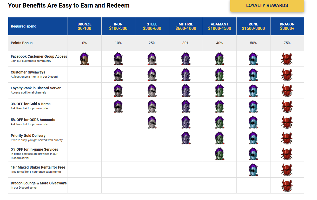This screenshot has width=317, height=200.
Task: Click the STEEL $300-600 column header
Action: (x=152, y=26)
